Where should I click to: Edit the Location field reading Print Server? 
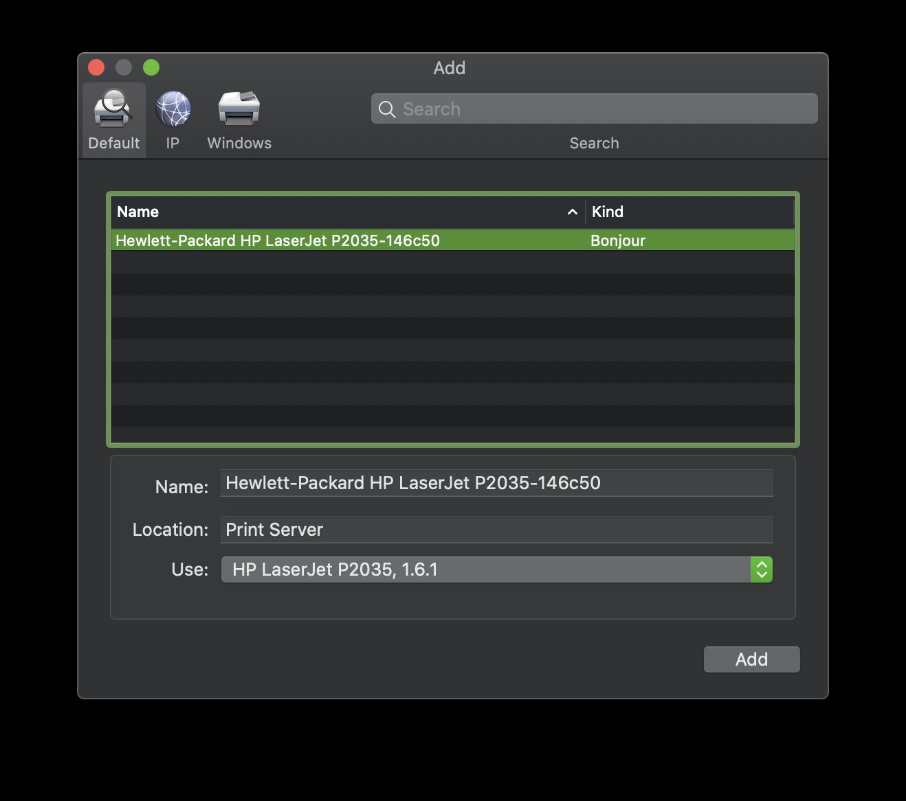(497, 530)
